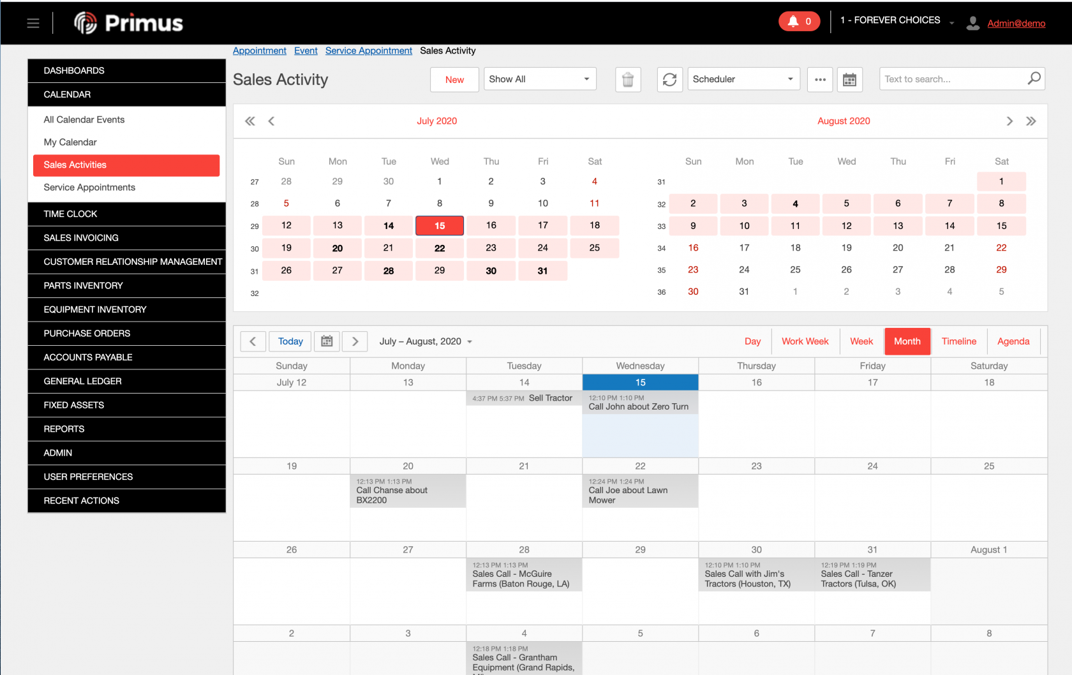Open RECENT ACTIONS section
1072x675 pixels.
127,501
